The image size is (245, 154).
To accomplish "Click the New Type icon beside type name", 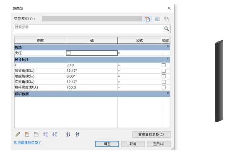I will coord(147,19).
